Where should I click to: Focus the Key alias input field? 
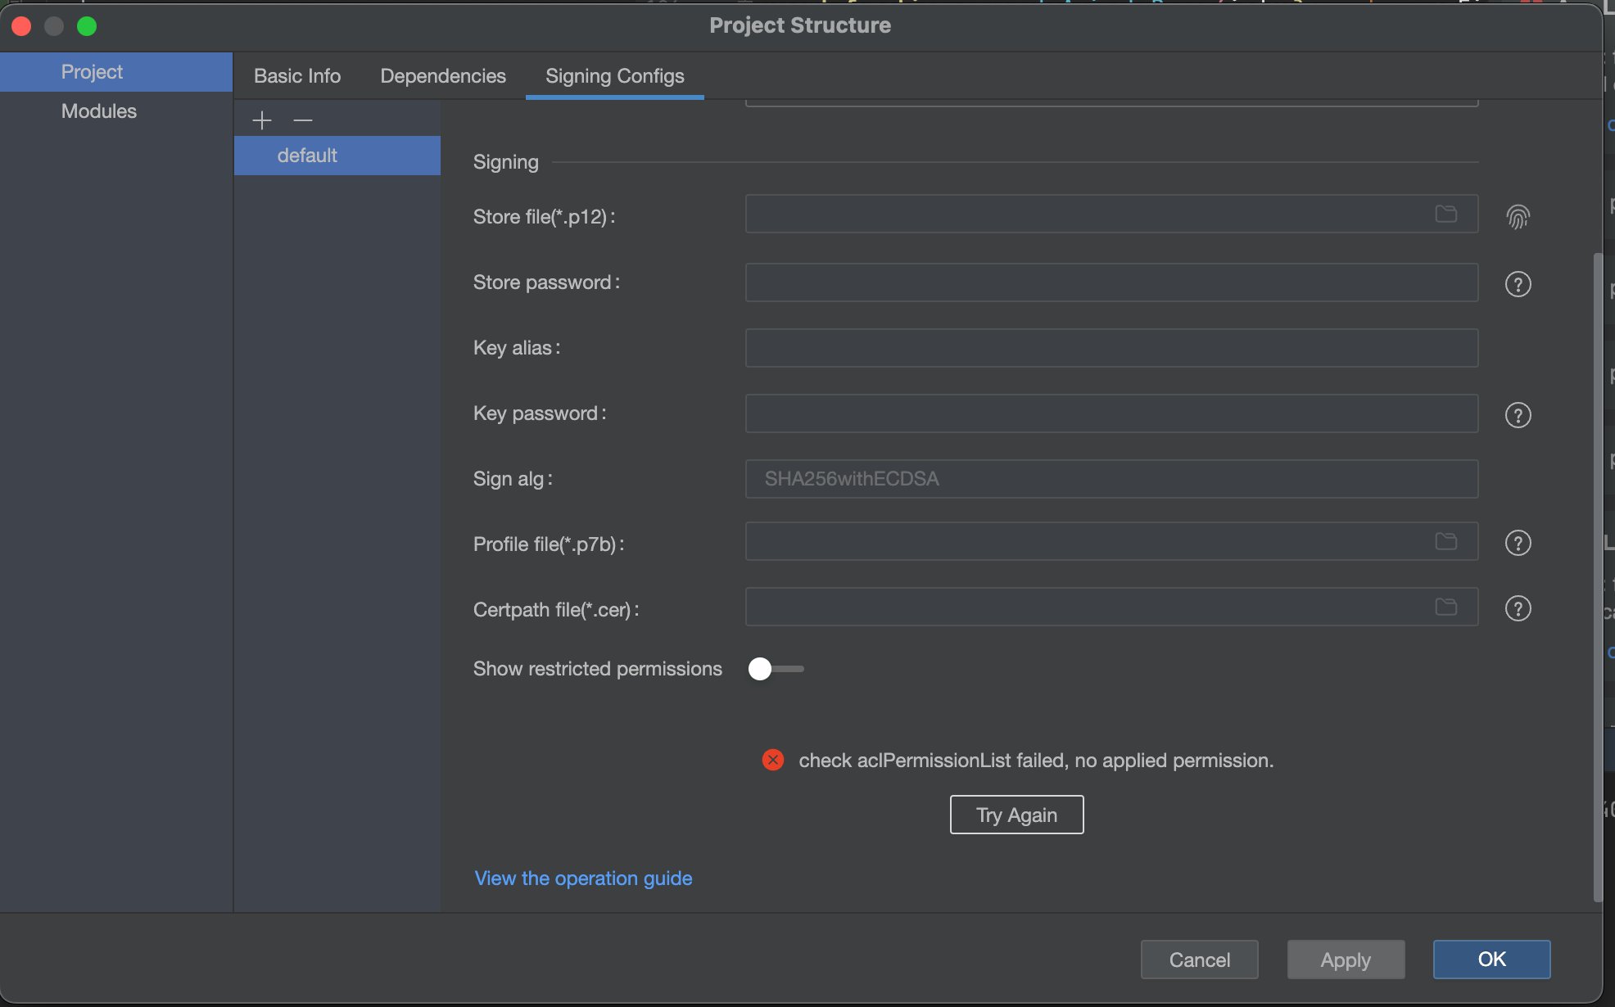pyautogui.click(x=1111, y=348)
